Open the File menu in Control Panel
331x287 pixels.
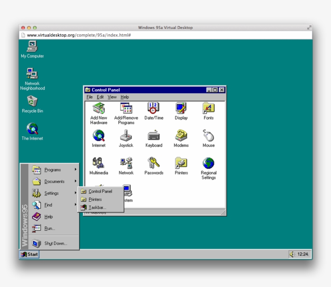[x=90, y=97]
